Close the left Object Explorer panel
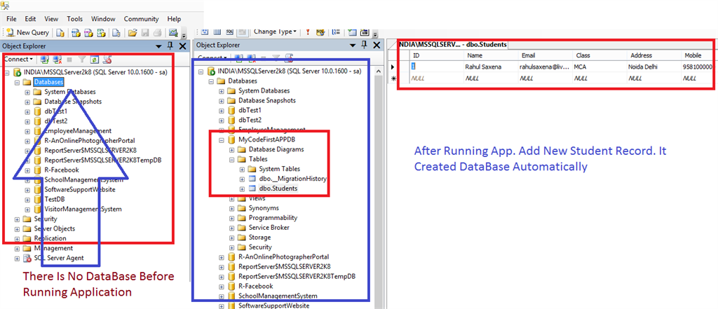Image resolution: width=718 pixels, height=309 pixels. 182,46
